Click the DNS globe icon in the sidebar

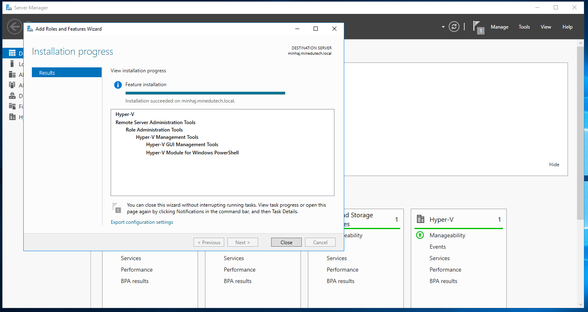(12, 96)
